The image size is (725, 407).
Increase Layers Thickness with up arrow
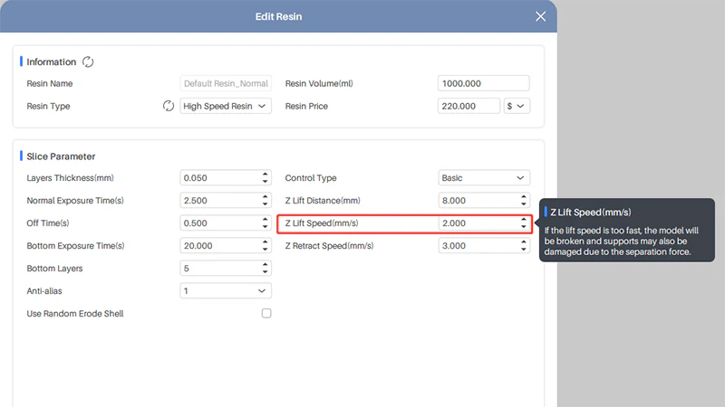point(265,175)
